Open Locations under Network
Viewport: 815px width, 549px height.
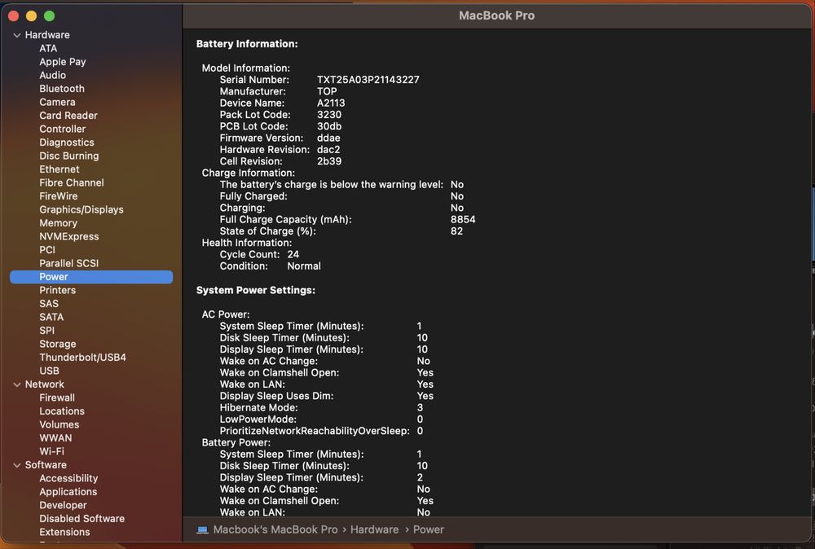(62, 411)
